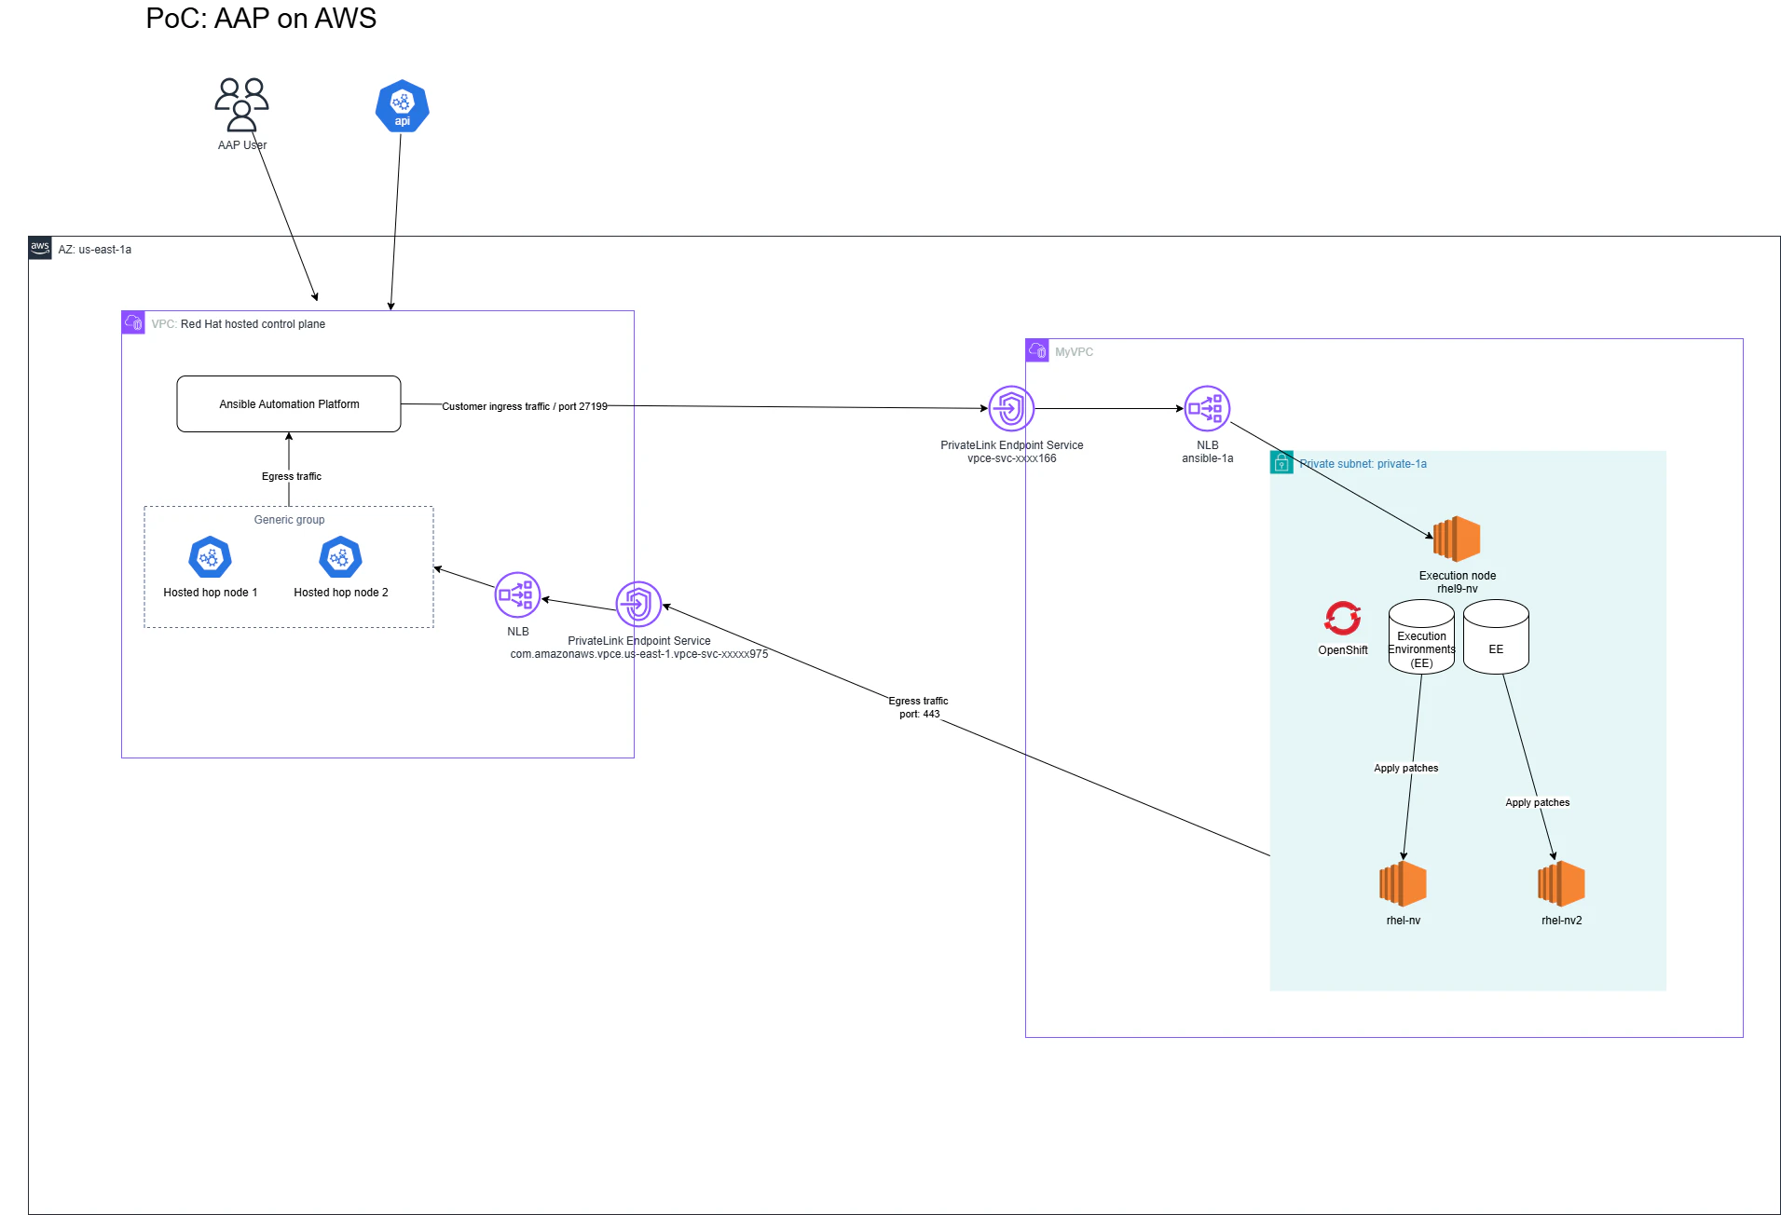
Task: Select the Generic group label
Action: [x=289, y=520]
